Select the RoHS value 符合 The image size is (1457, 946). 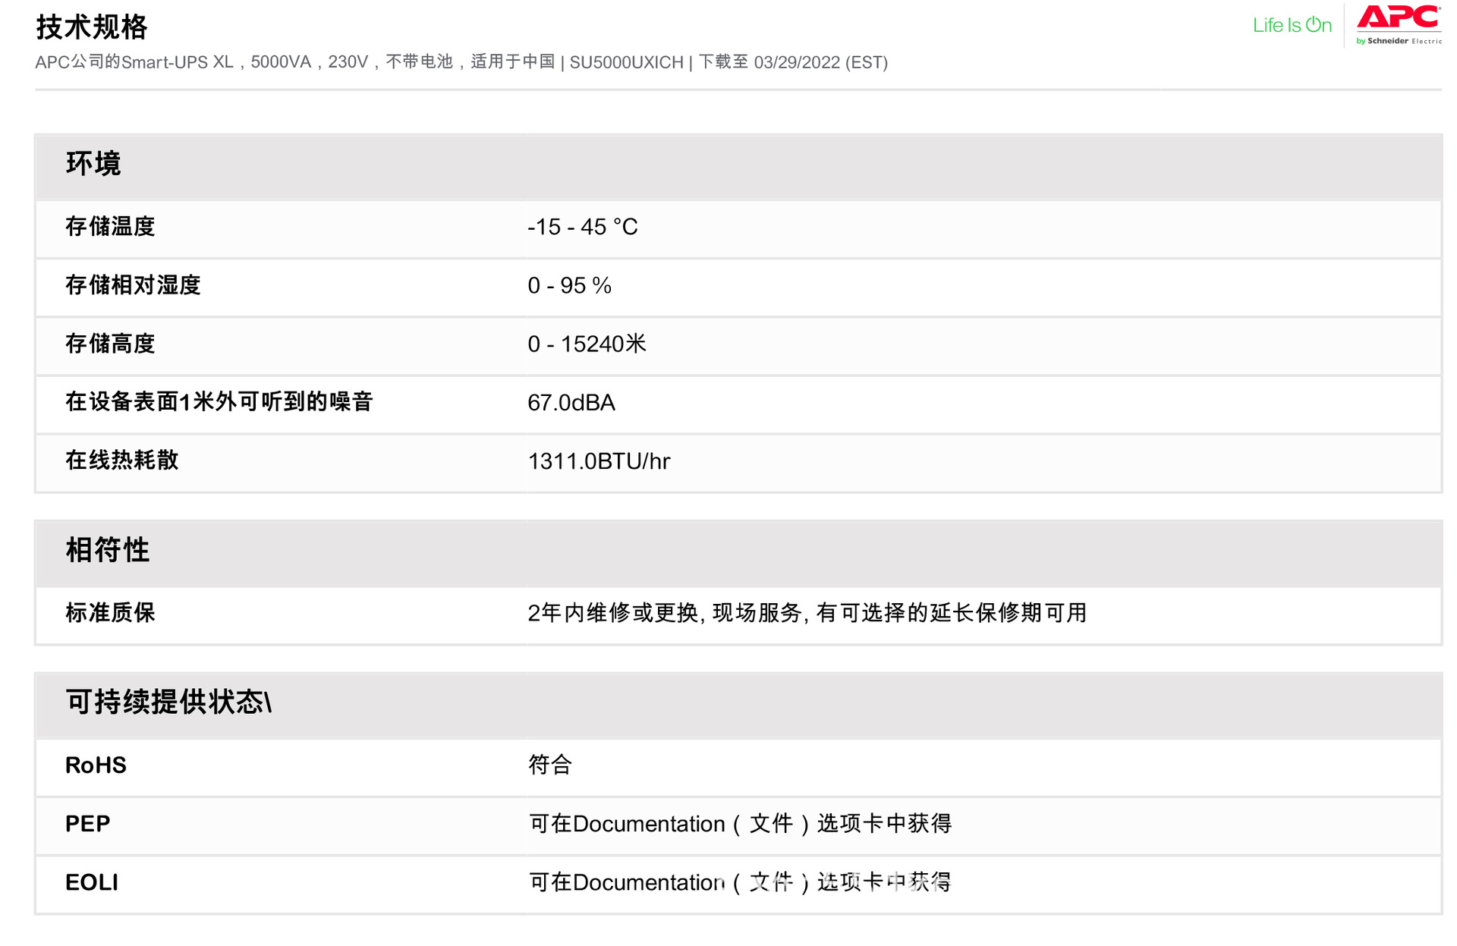pos(549,765)
